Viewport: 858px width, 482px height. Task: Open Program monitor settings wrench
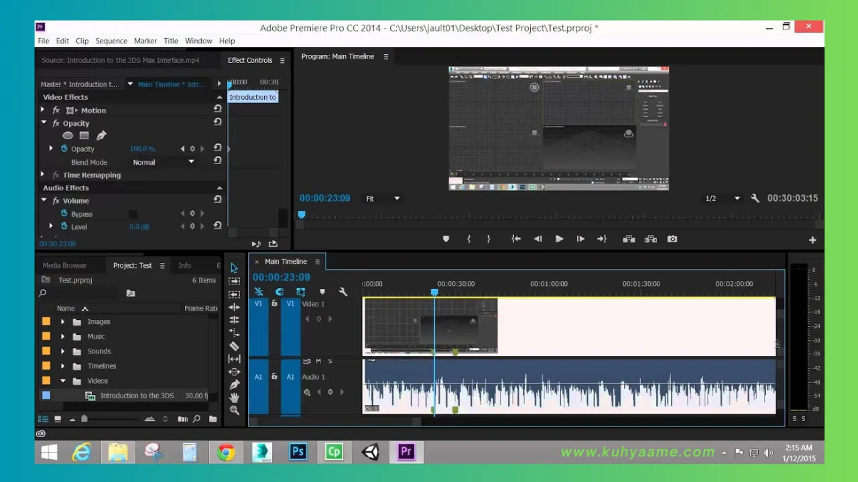(755, 198)
